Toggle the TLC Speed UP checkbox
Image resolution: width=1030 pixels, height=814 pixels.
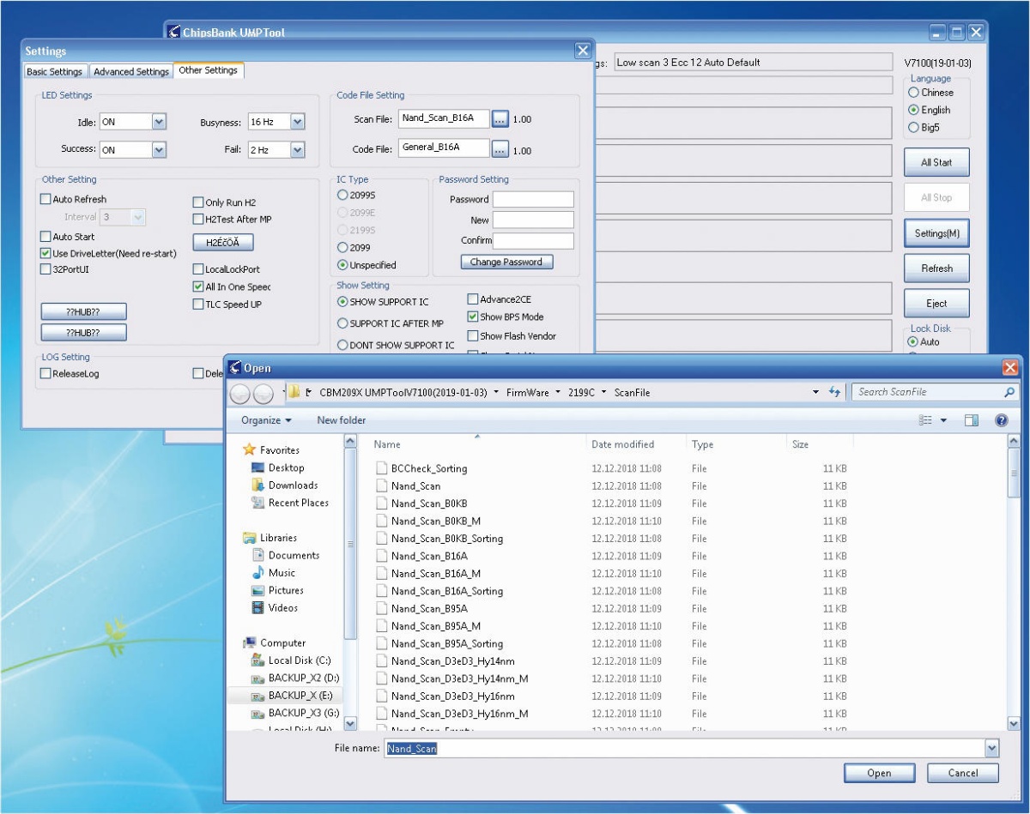click(x=198, y=304)
